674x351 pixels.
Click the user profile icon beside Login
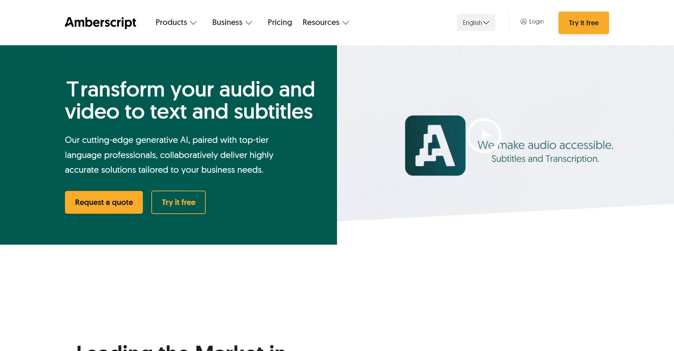(x=523, y=22)
